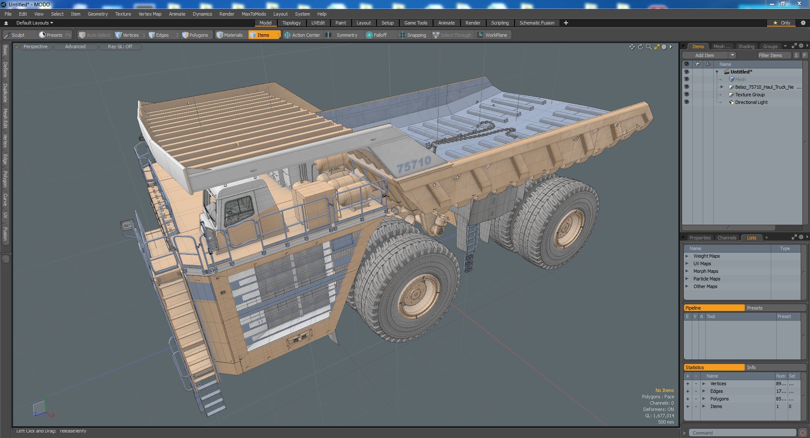
Task: Open the Advanced shading style button
Action: (75, 47)
